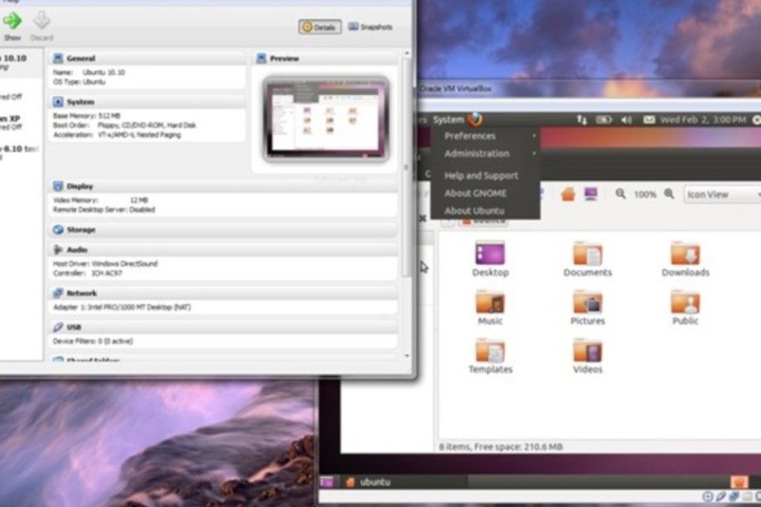Image resolution: width=761 pixels, height=507 pixels.
Task: Click the Acceleration line under System
Action: click(x=117, y=135)
